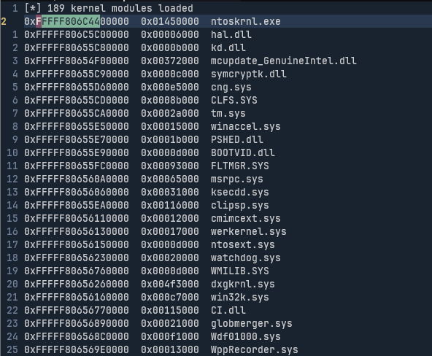The width and height of the screenshot is (432, 356).
Task: Click address 0xFFFFF80656770000
Action: coord(77,310)
